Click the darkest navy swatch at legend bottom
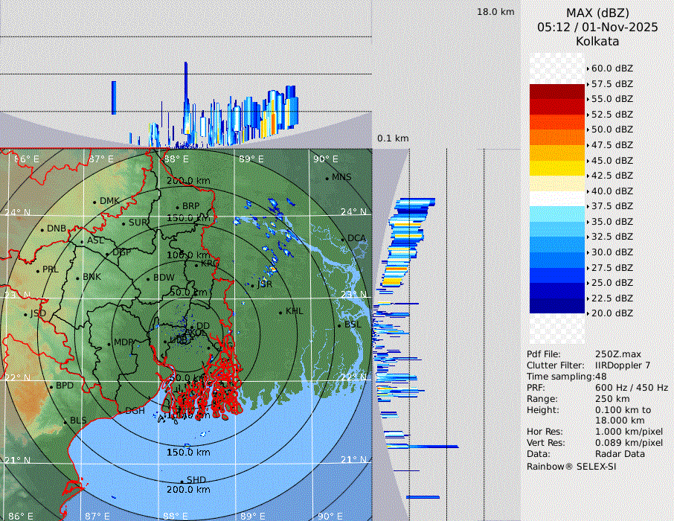This screenshot has width=674, height=521. tap(556, 305)
